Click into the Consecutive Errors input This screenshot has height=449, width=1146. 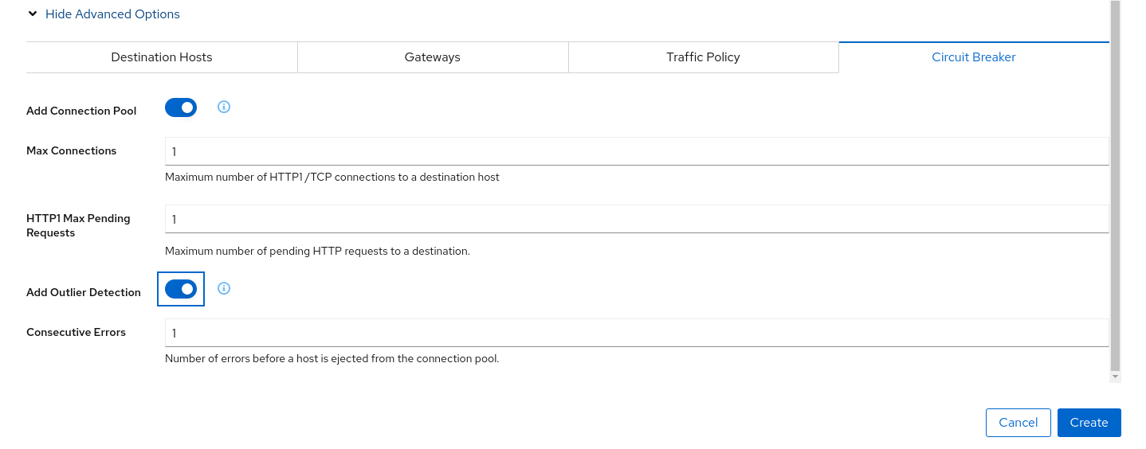pyautogui.click(x=636, y=333)
